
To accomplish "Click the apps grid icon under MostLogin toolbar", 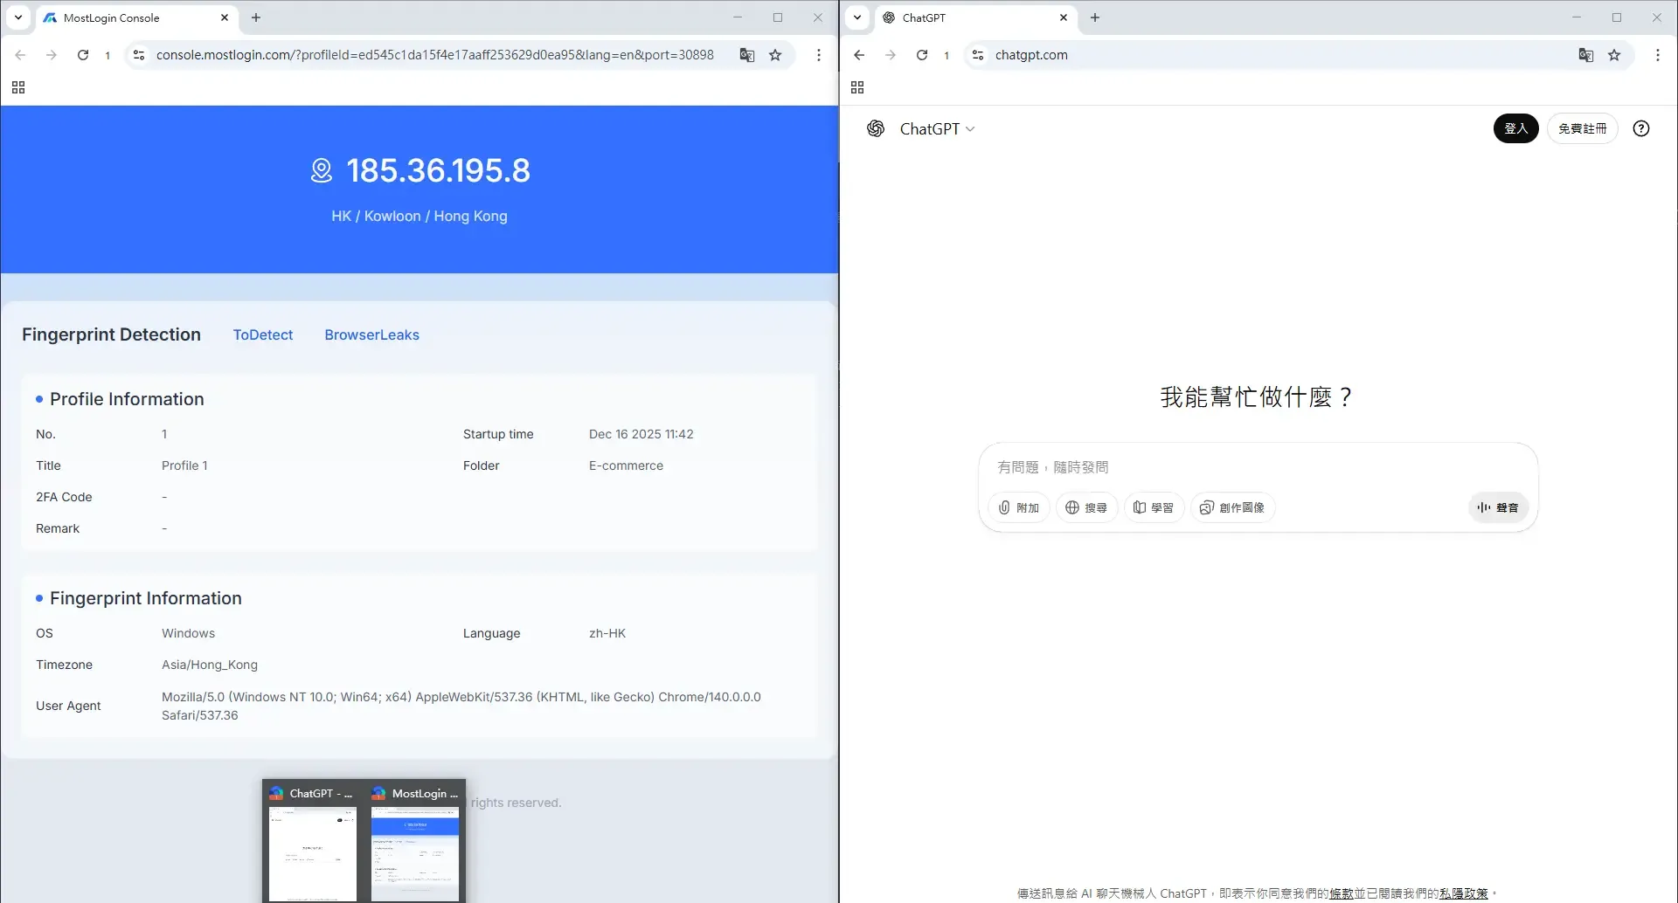I will (x=18, y=87).
